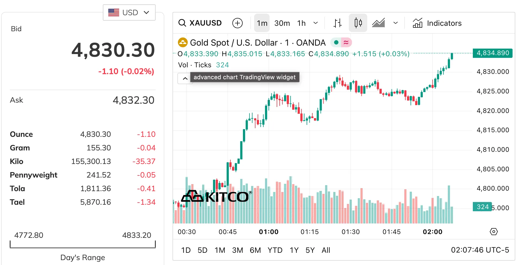Collapse the chart legend arrow
This screenshot has width=518, height=265.
[185, 78]
